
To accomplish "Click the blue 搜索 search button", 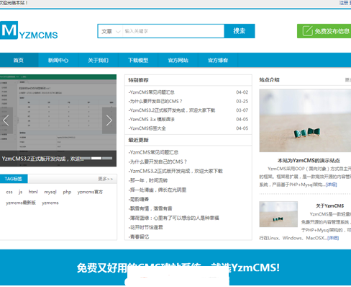I will click(x=240, y=31).
